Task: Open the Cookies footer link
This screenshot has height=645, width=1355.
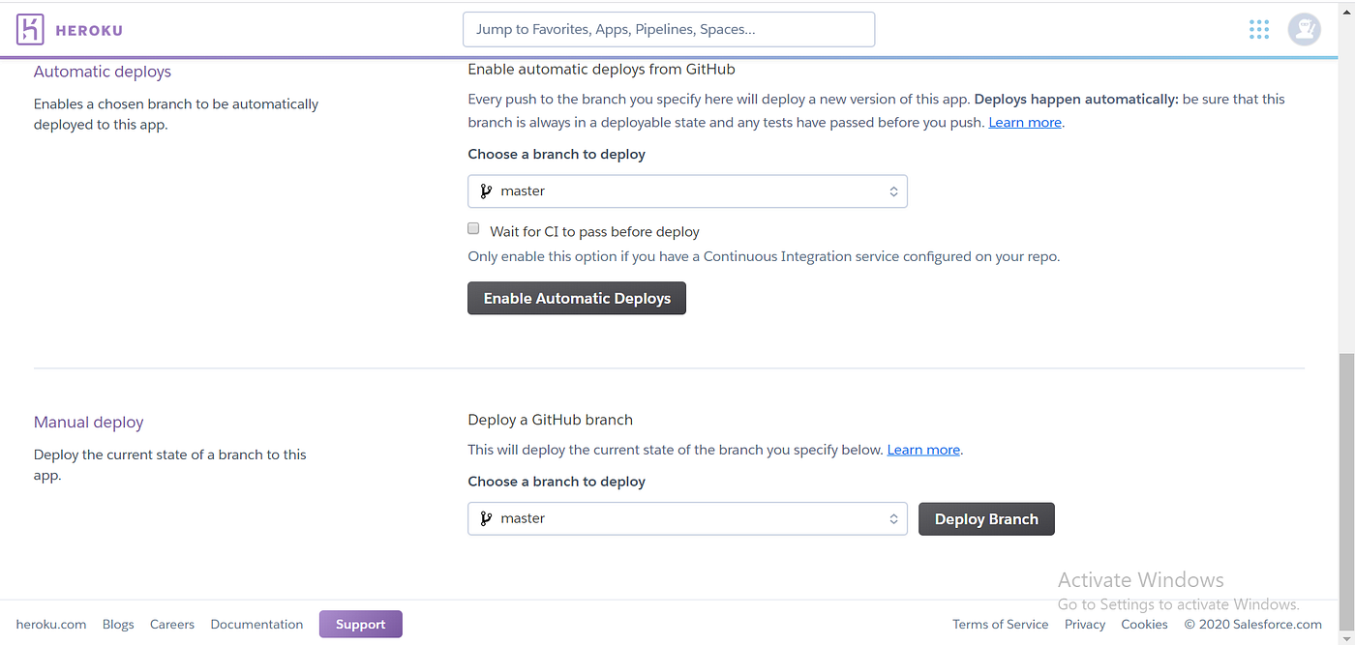Action: 1144,624
